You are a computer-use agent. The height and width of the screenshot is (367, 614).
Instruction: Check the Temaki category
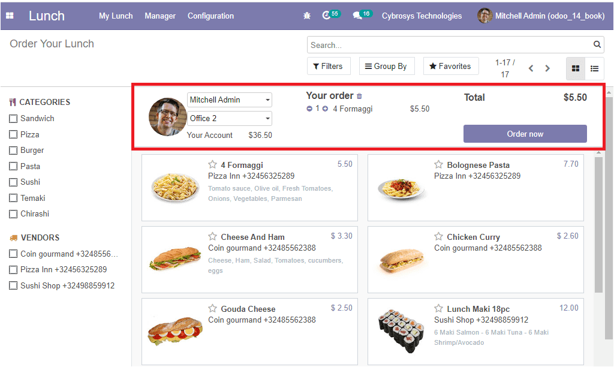pos(13,198)
